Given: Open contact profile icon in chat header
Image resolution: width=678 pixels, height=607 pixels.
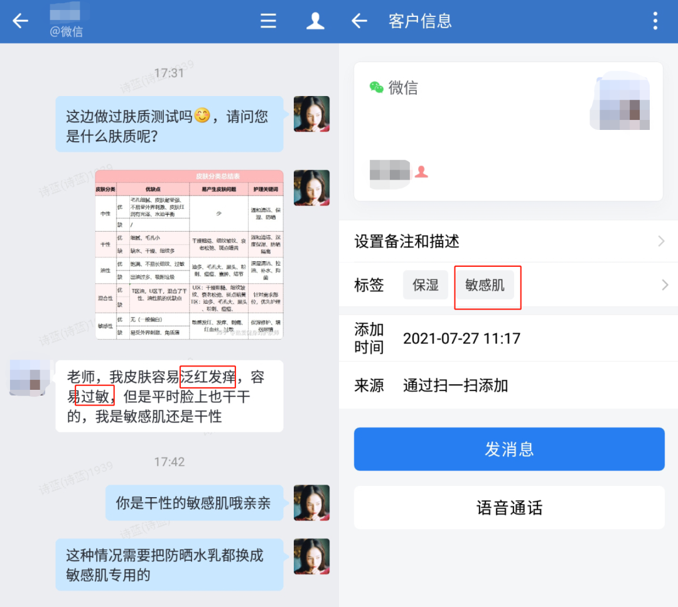Looking at the screenshot, I should click(x=315, y=21).
